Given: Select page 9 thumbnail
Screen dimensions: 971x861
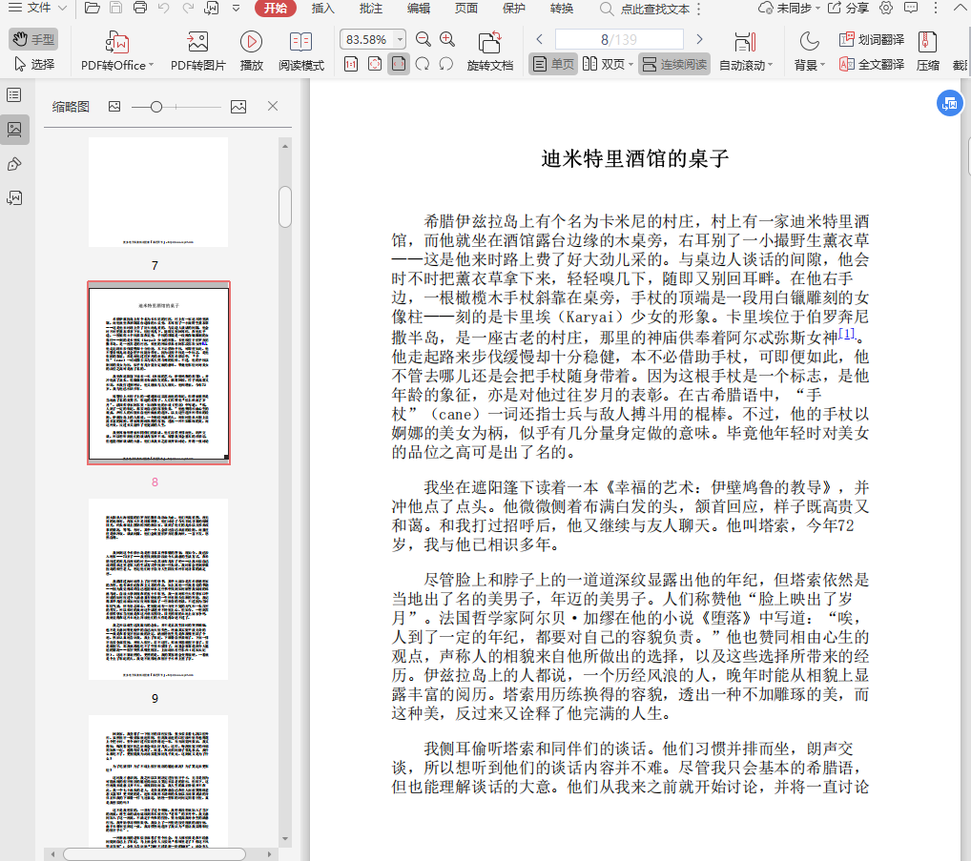Looking at the screenshot, I should point(158,589).
